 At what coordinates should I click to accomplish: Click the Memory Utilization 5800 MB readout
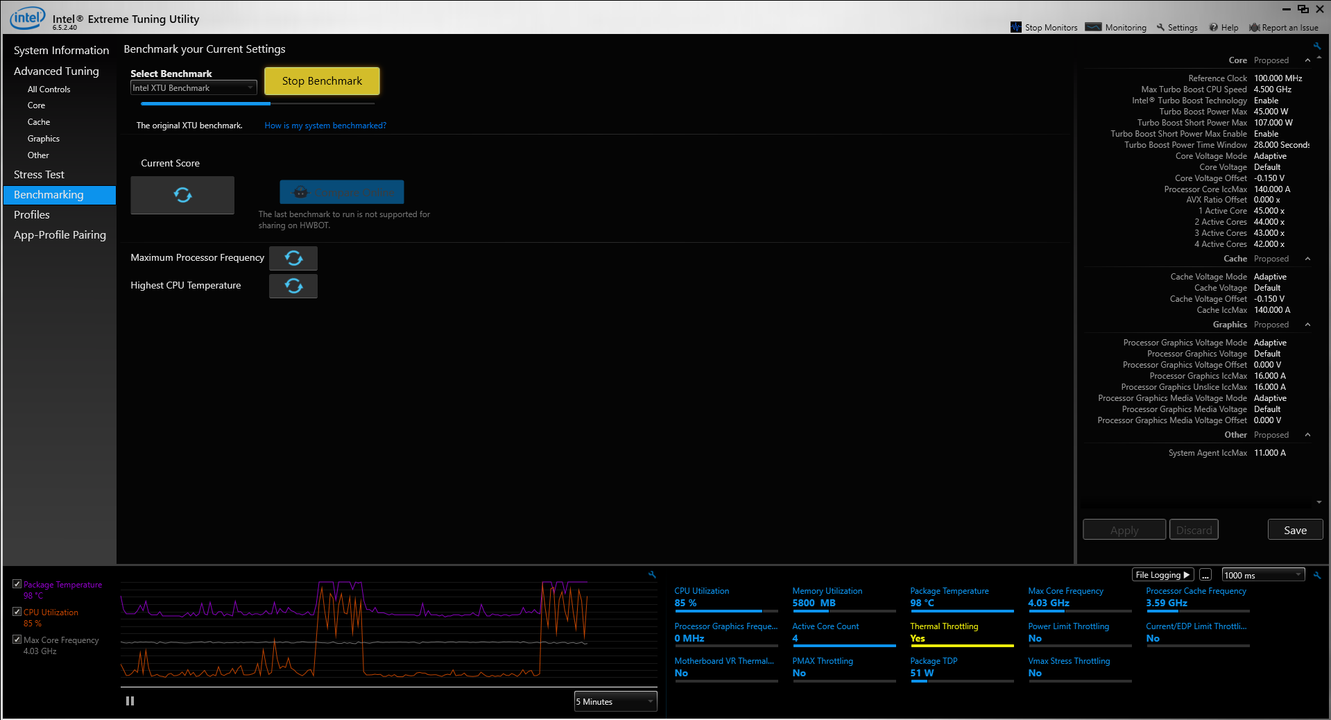point(814,603)
